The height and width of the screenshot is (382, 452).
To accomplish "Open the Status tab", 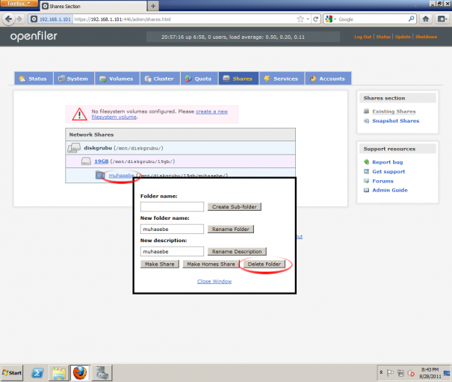I will (34, 78).
